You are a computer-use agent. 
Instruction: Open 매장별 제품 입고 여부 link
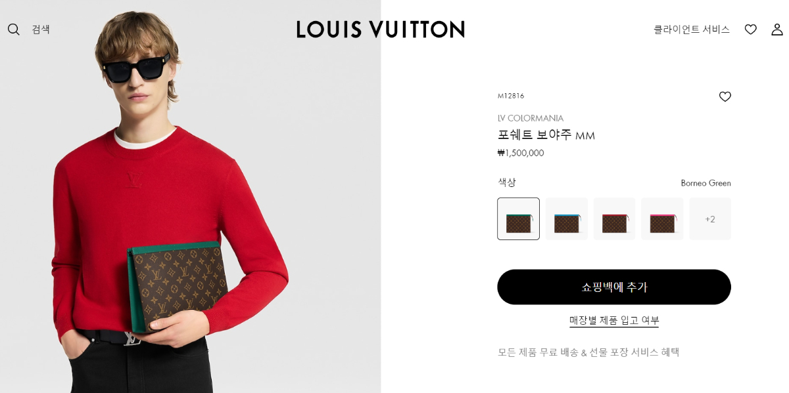coord(614,320)
